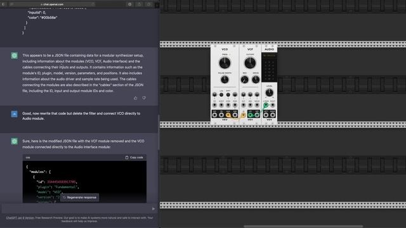Click the VCF CUTOFF knob
The width and height of the screenshot is (406, 228).
pos(250,63)
